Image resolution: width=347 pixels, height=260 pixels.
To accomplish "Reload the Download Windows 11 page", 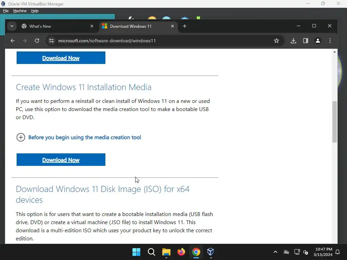I will tap(37, 41).
